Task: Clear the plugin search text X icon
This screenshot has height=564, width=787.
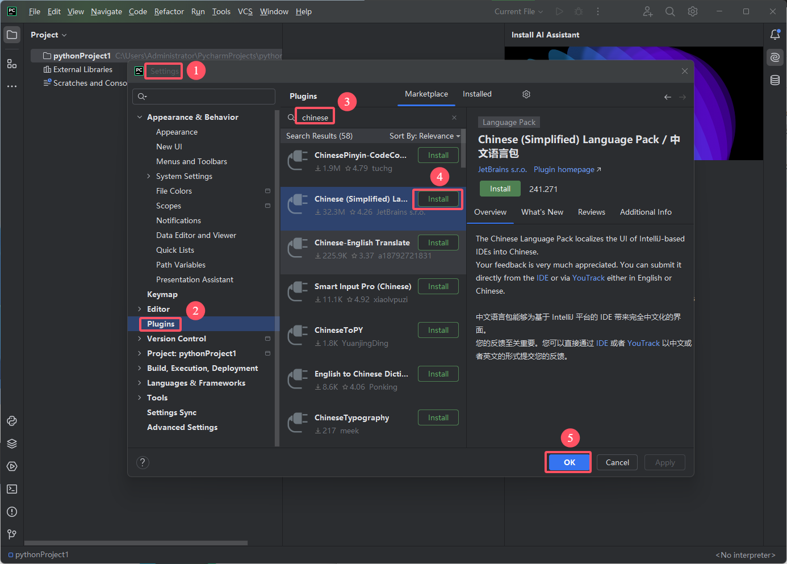Action: pyautogui.click(x=454, y=118)
